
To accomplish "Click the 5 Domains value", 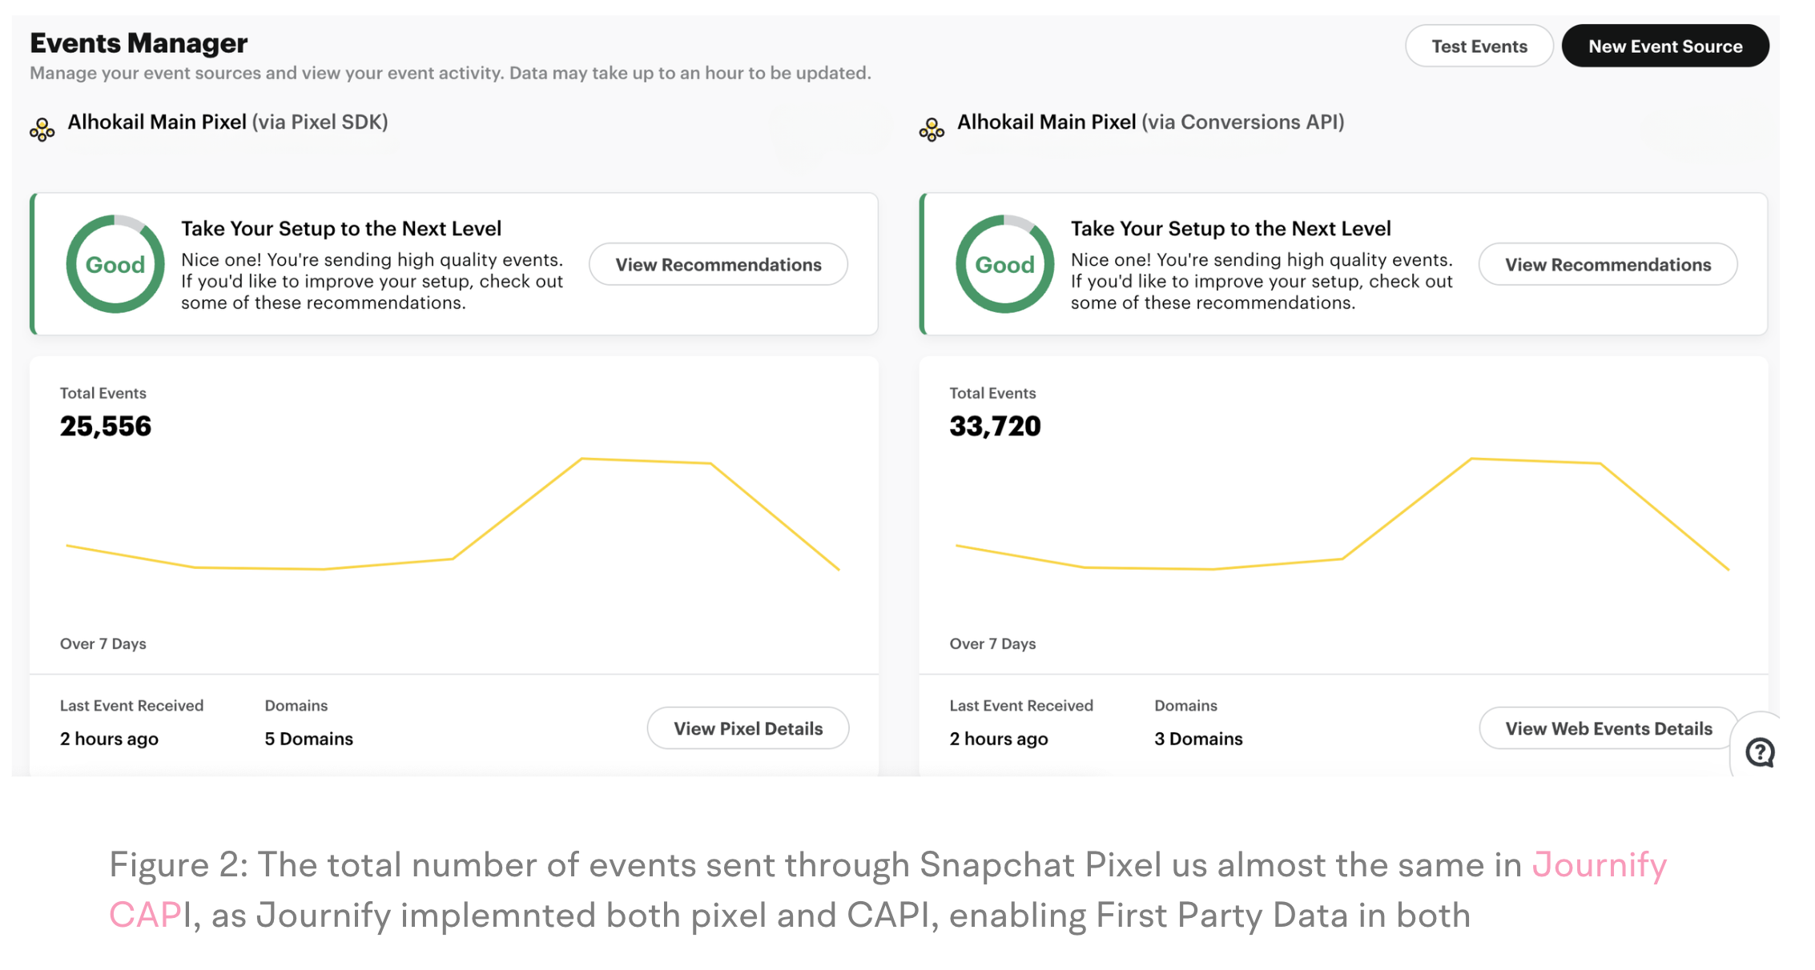I will [x=308, y=739].
